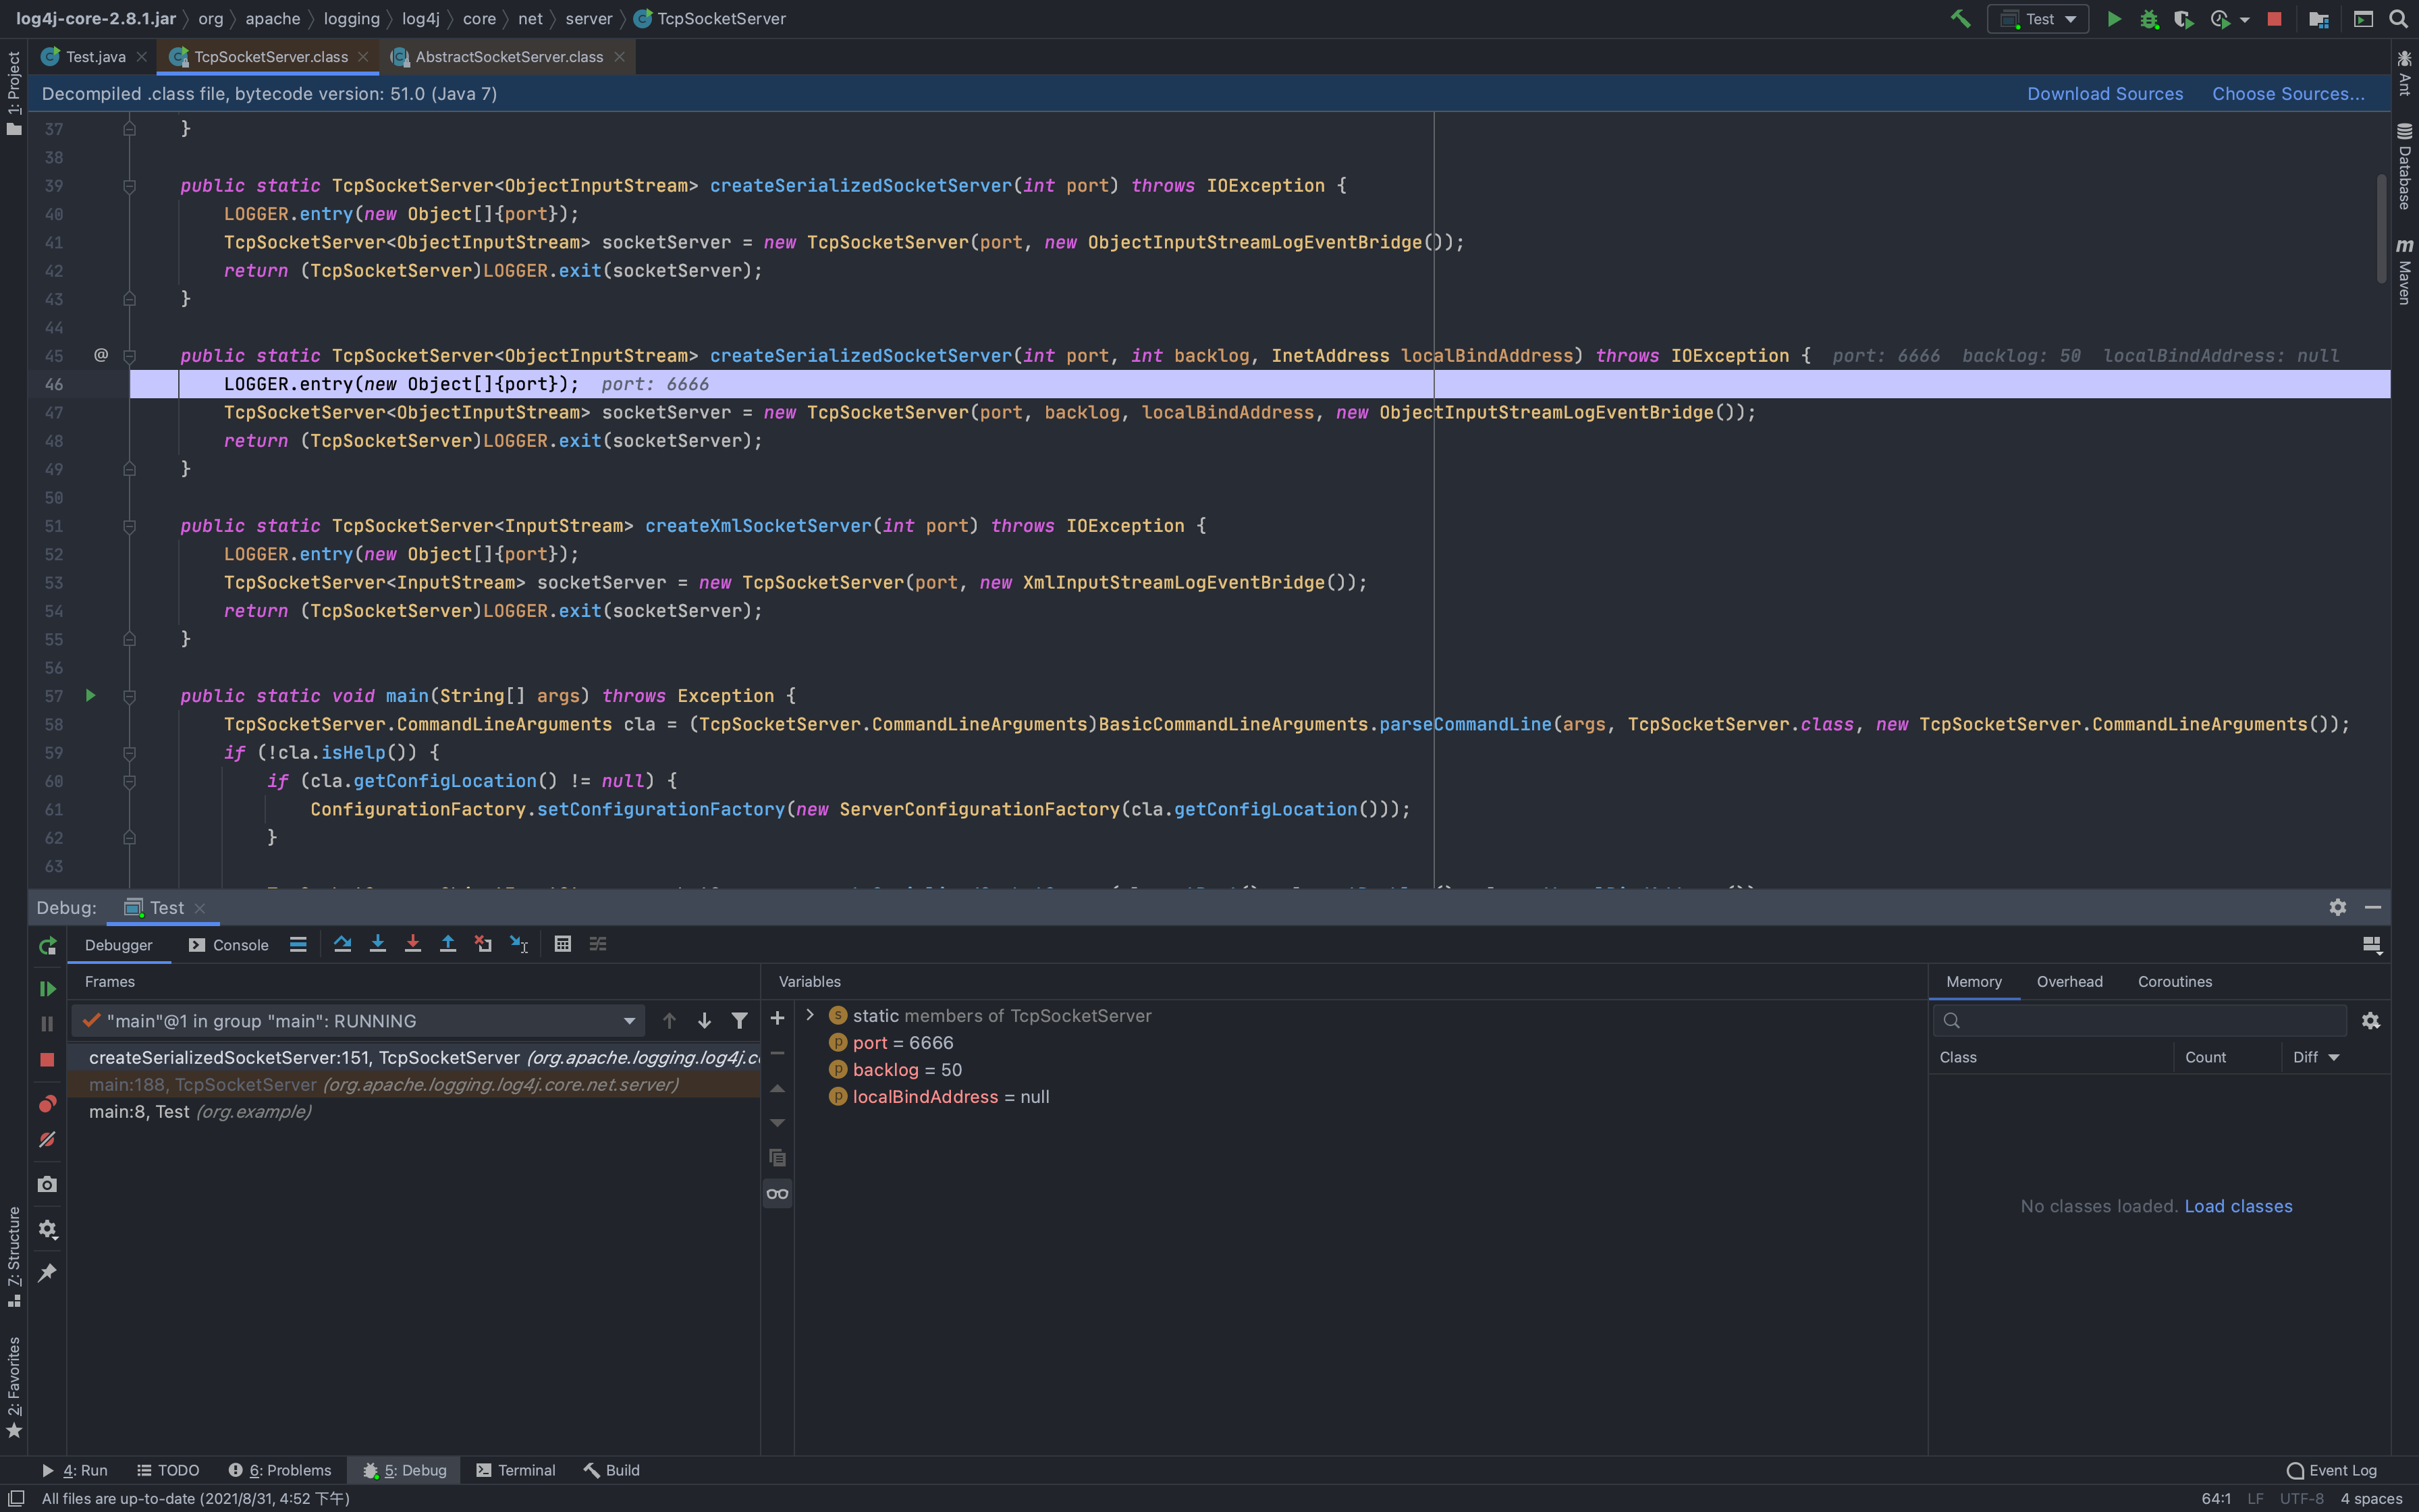The image size is (2419, 1512).
Task: Switch to Test.java editor tab
Action: [x=94, y=57]
